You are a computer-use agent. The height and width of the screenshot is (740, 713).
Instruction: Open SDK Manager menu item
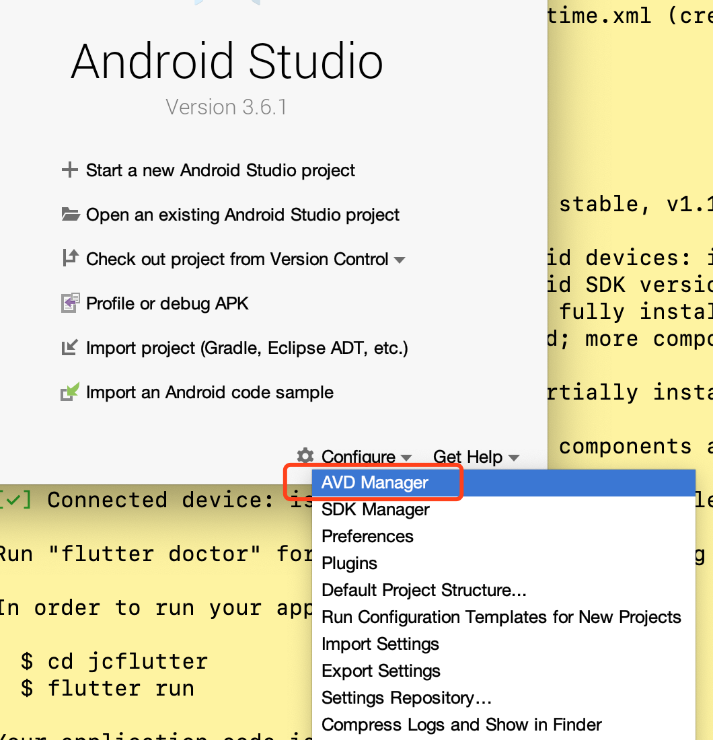[x=504, y=510]
